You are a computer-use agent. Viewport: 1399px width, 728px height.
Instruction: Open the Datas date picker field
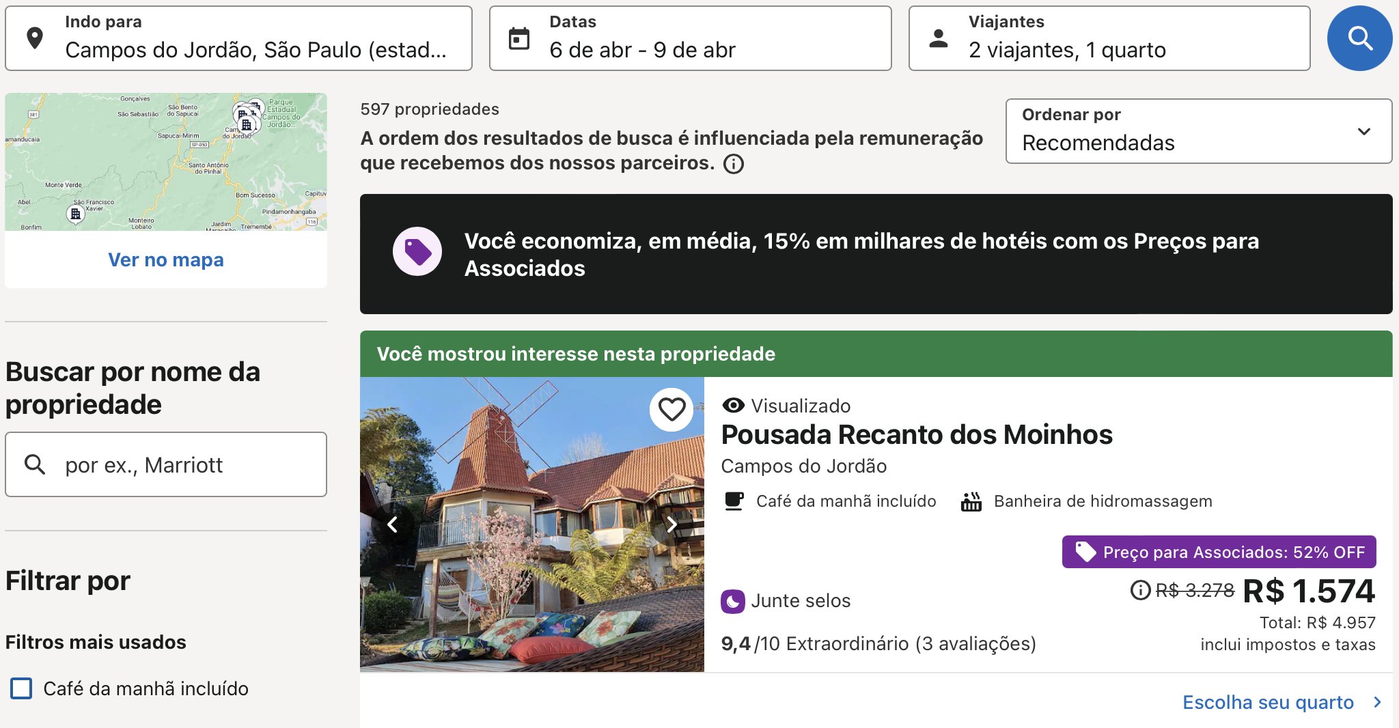click(690, 38)
